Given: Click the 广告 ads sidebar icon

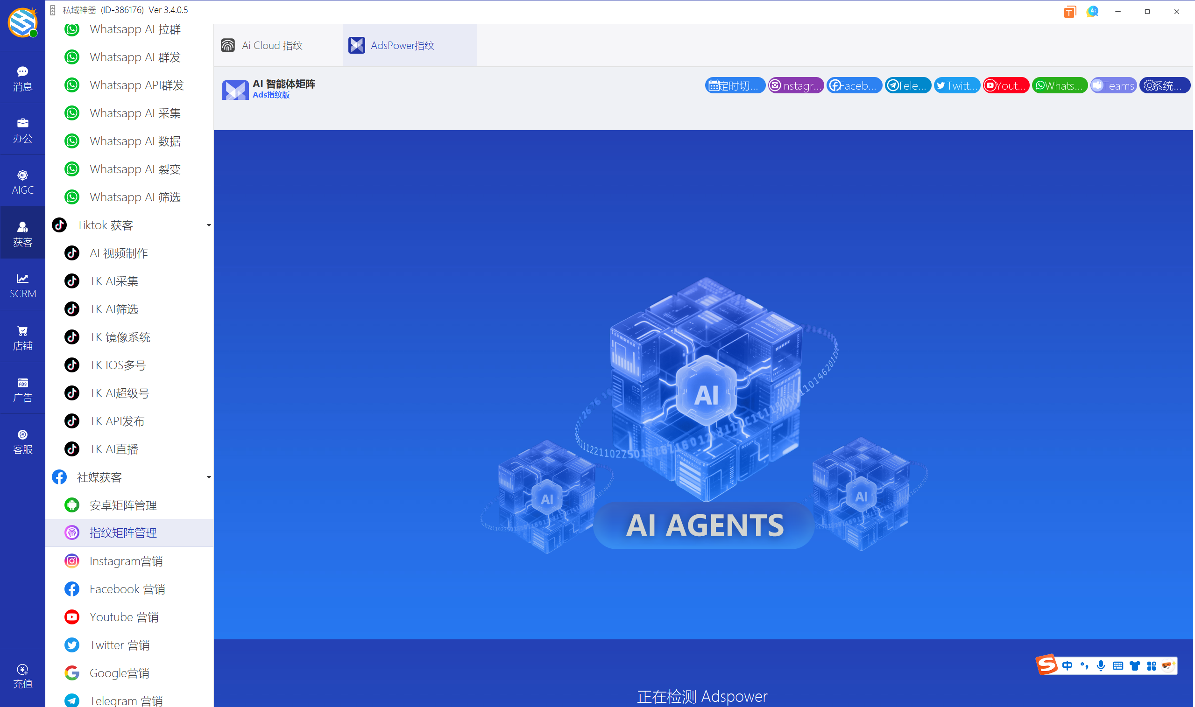Looking at the screenshot, I should click(x=22, y=389).
